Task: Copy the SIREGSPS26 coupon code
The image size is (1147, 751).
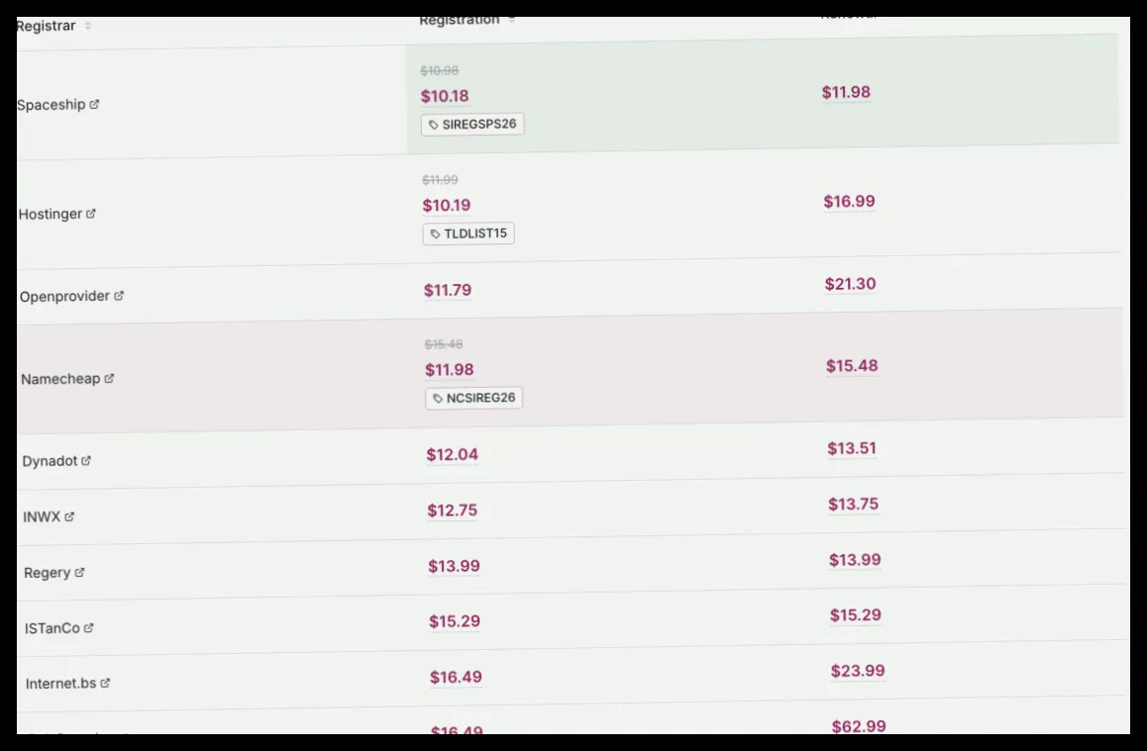Action: click(472, 125)
